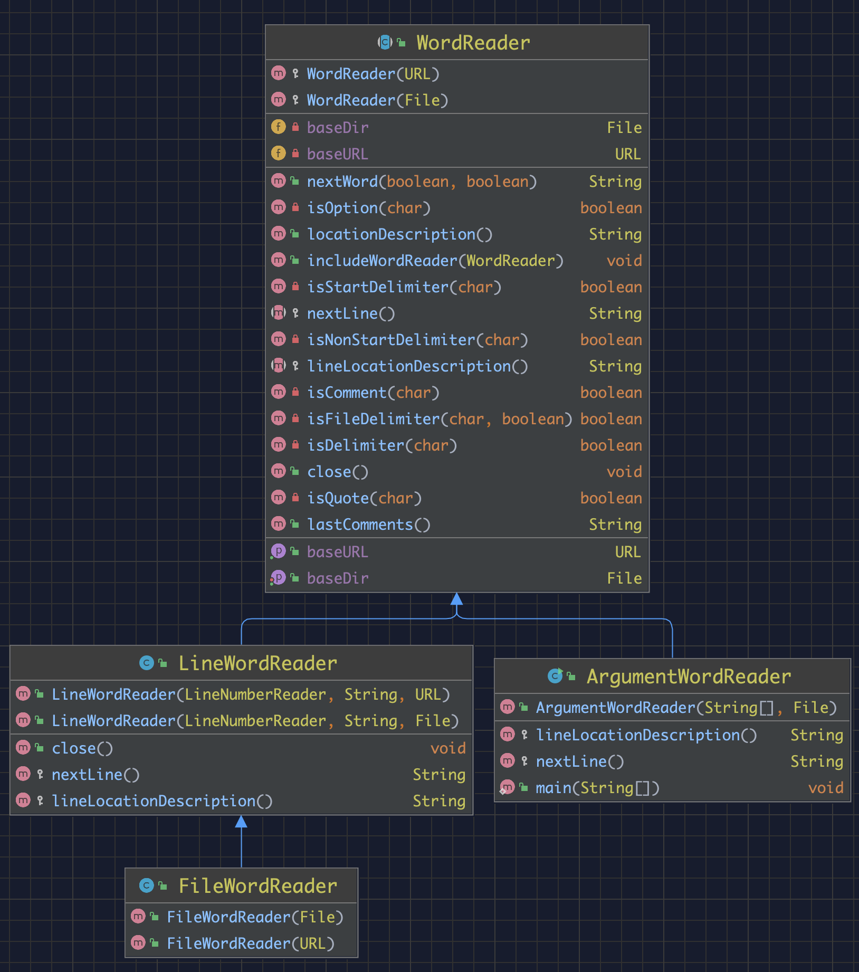
Task: Click the field icon next to baseDir File
Action: pyautogui.click(x=279, y=127)
